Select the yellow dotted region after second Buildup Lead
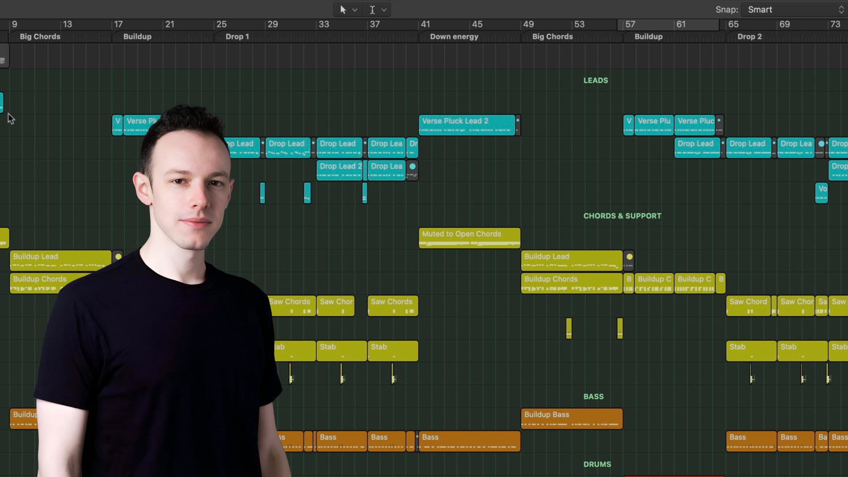 click(x=629, y=261)
